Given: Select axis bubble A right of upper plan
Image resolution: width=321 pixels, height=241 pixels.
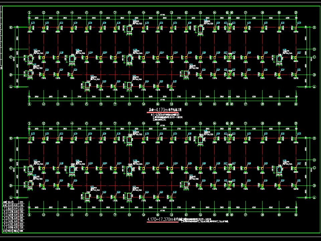Looking at the screenshot, I should click(x=314, y=87).
